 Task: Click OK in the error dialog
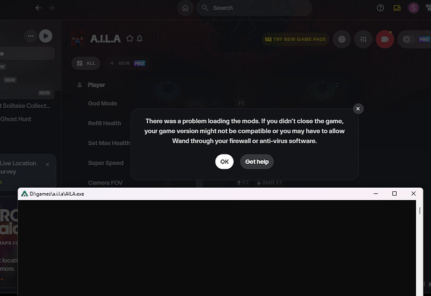click(224, 161)
